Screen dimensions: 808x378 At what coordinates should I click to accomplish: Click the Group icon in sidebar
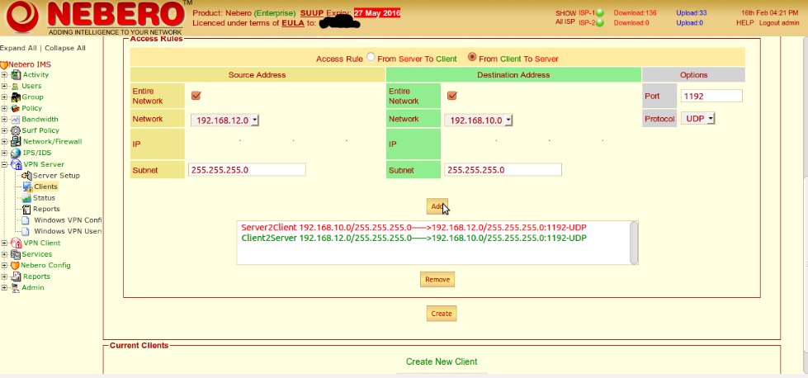(16, 97)
